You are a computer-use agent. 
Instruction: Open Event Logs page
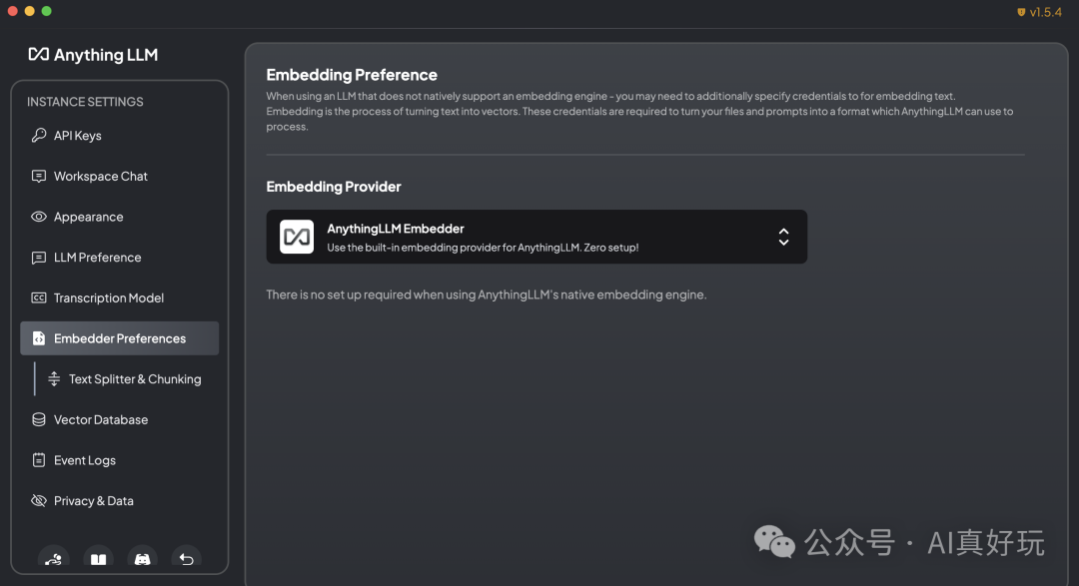click(x=85, y=460)
